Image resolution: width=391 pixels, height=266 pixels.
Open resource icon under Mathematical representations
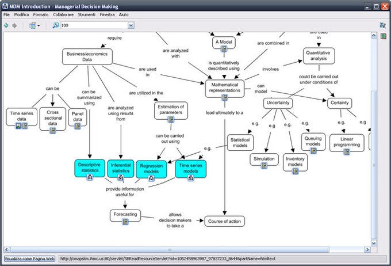tap(225, 97)
